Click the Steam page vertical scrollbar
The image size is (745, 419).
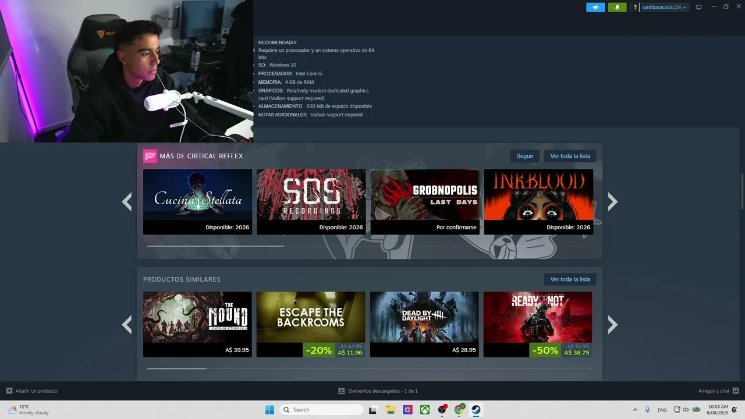(742, 191)
